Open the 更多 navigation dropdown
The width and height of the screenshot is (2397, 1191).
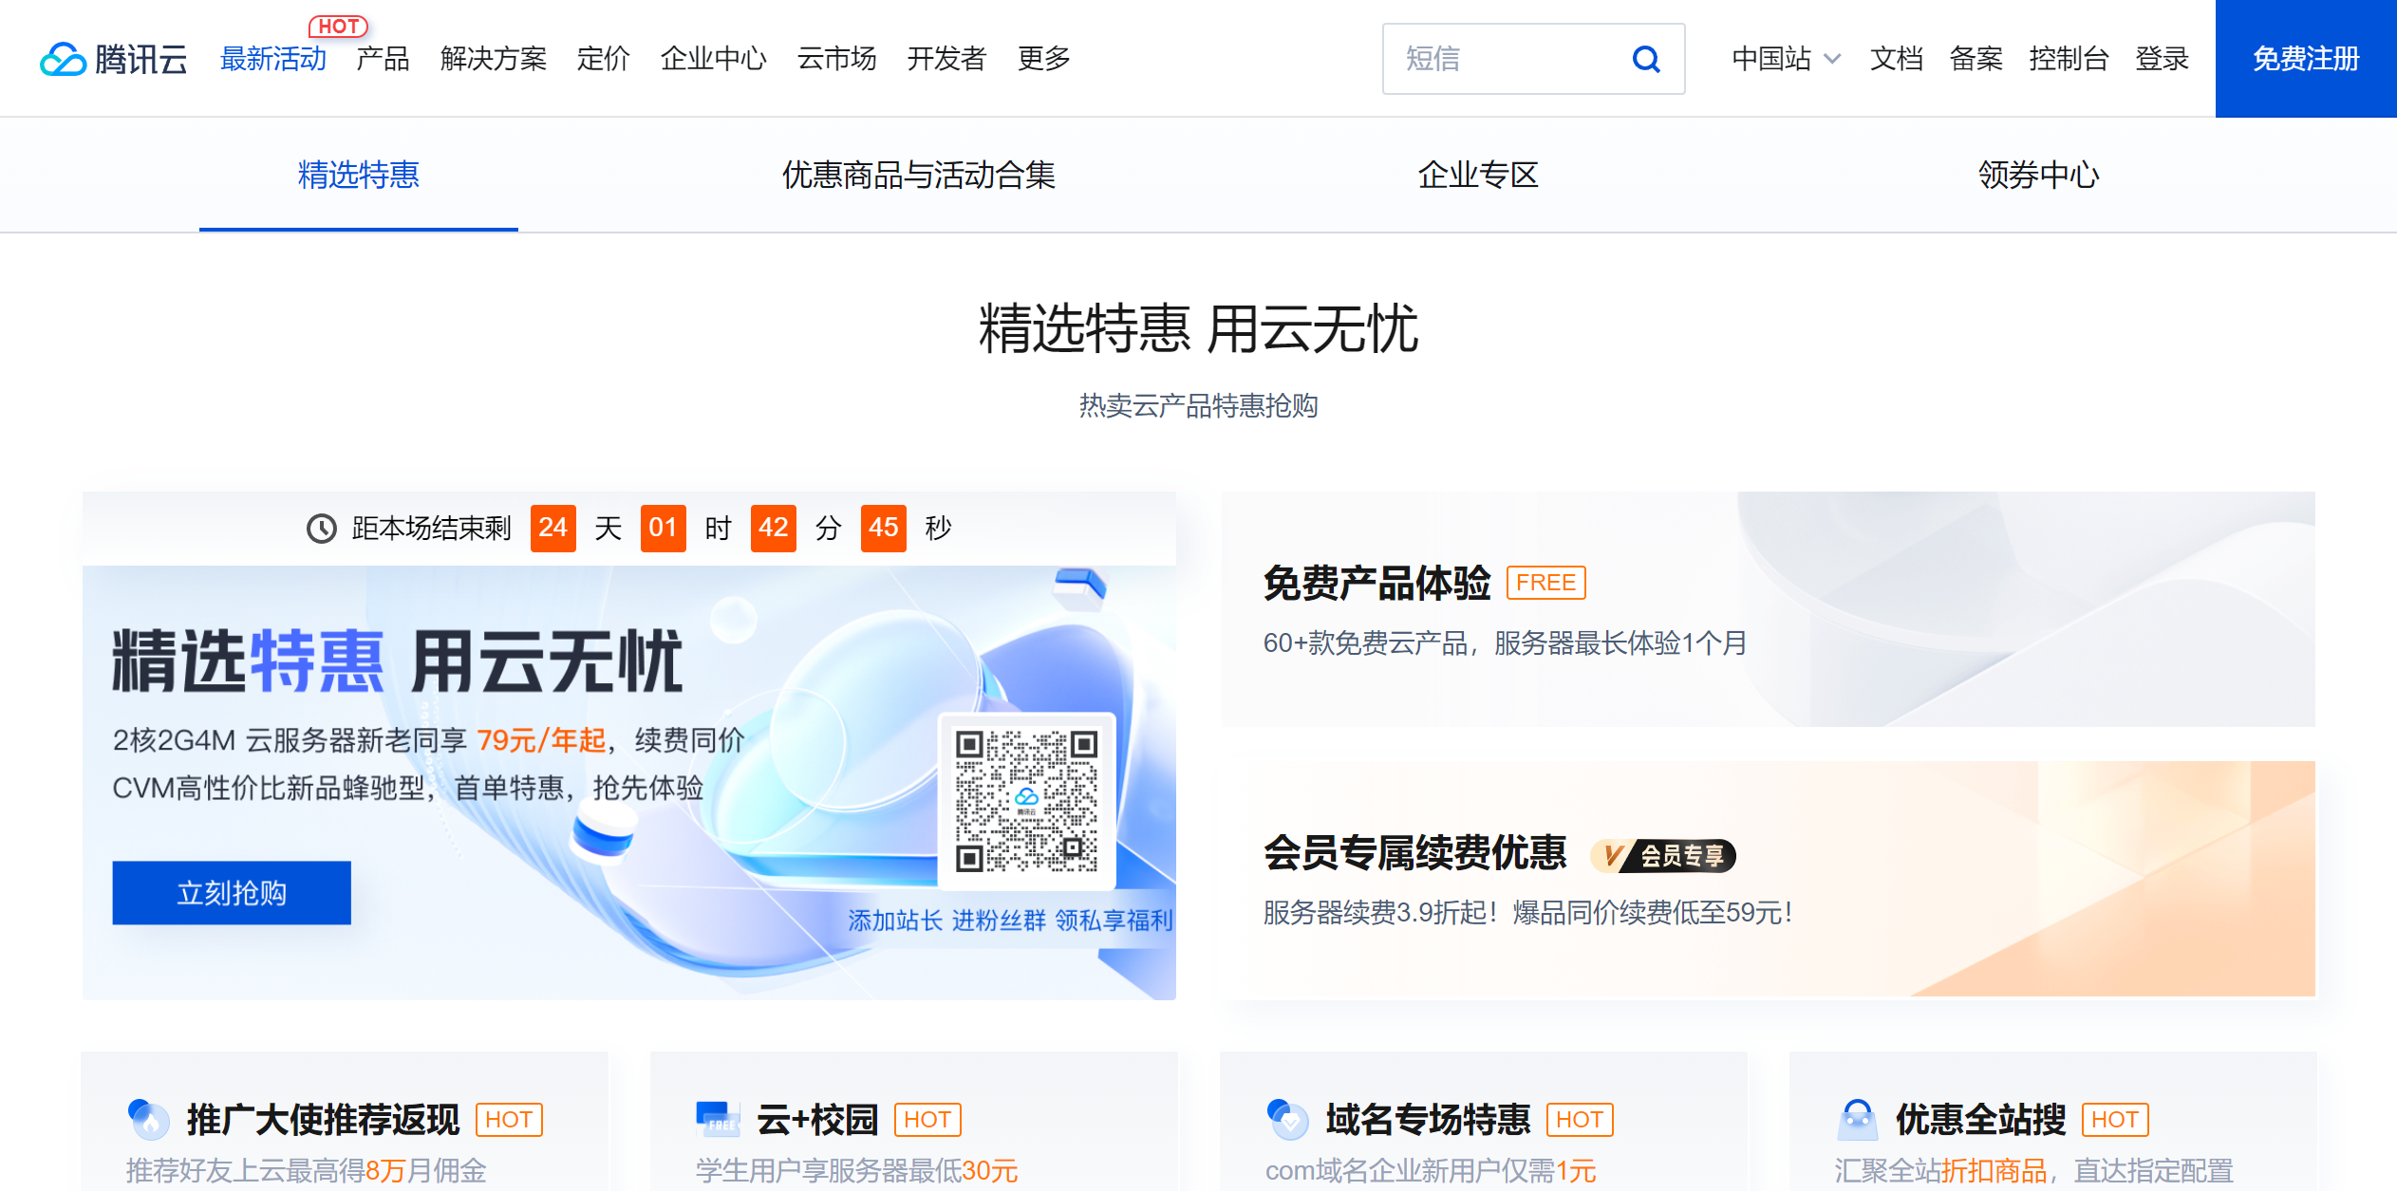point(1043,59)
